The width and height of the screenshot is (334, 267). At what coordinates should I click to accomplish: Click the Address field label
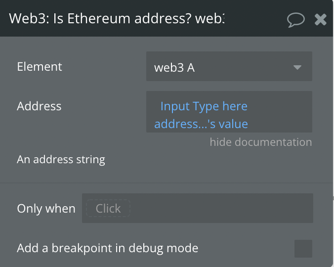pos(39,106)
